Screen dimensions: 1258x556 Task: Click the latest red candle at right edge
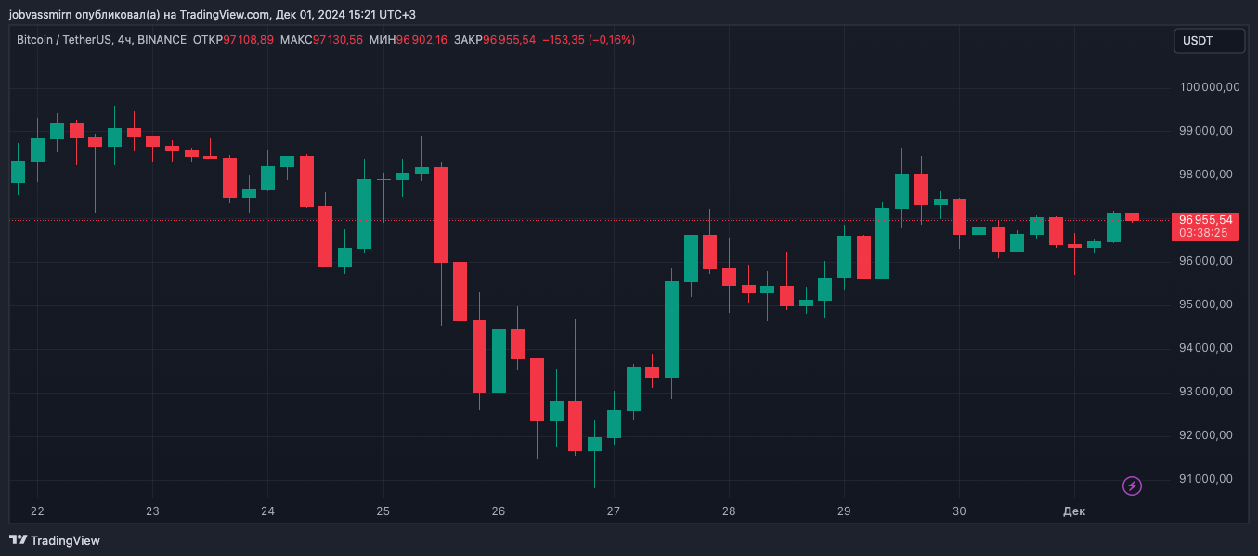[x=1132, y=217]
